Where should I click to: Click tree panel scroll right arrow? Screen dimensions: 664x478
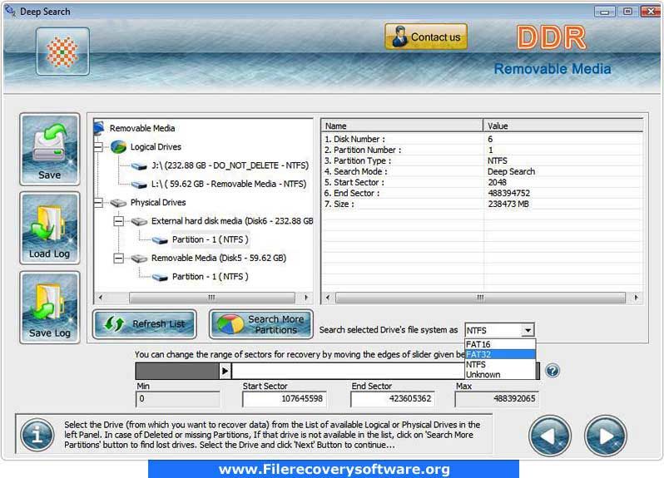pos(306,298)
